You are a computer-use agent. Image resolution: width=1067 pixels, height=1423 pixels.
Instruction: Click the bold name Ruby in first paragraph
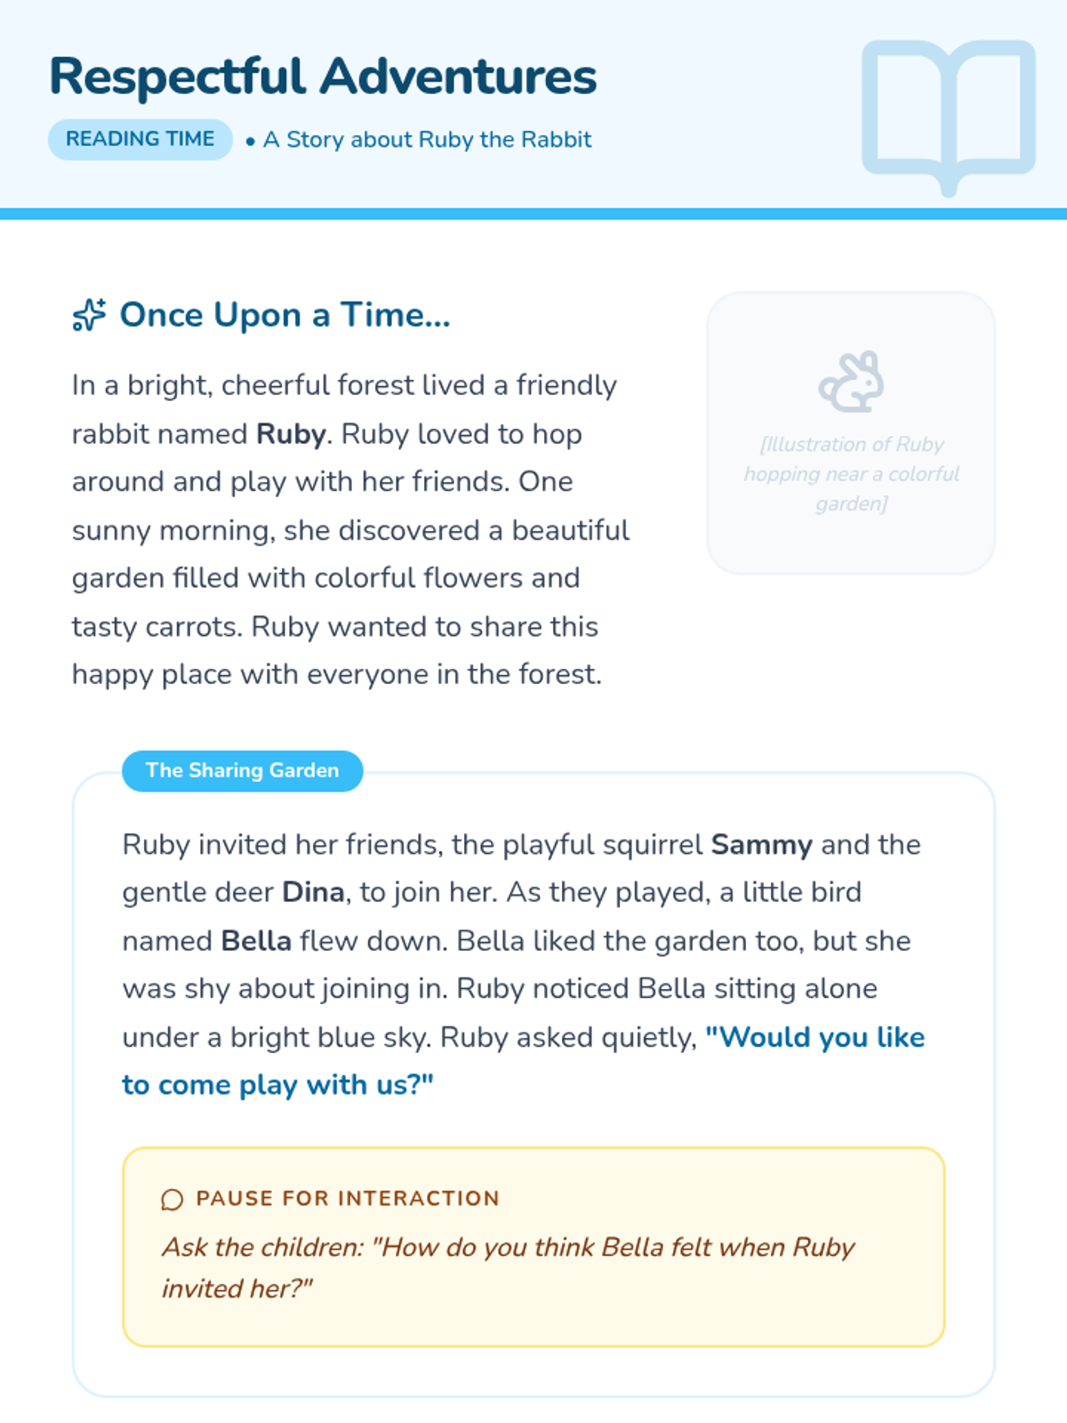[x=291, y=434]
